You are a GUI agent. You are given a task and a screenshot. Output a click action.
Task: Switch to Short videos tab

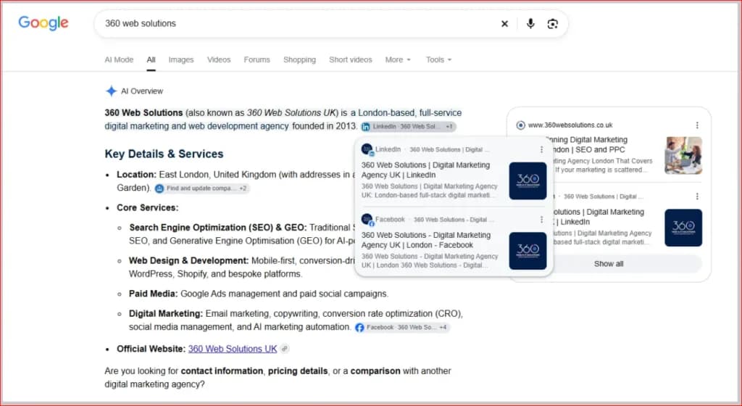coord(351,59)
